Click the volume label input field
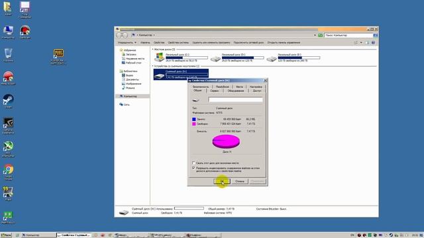Screen dimensions: 424x238 (236, 100)
